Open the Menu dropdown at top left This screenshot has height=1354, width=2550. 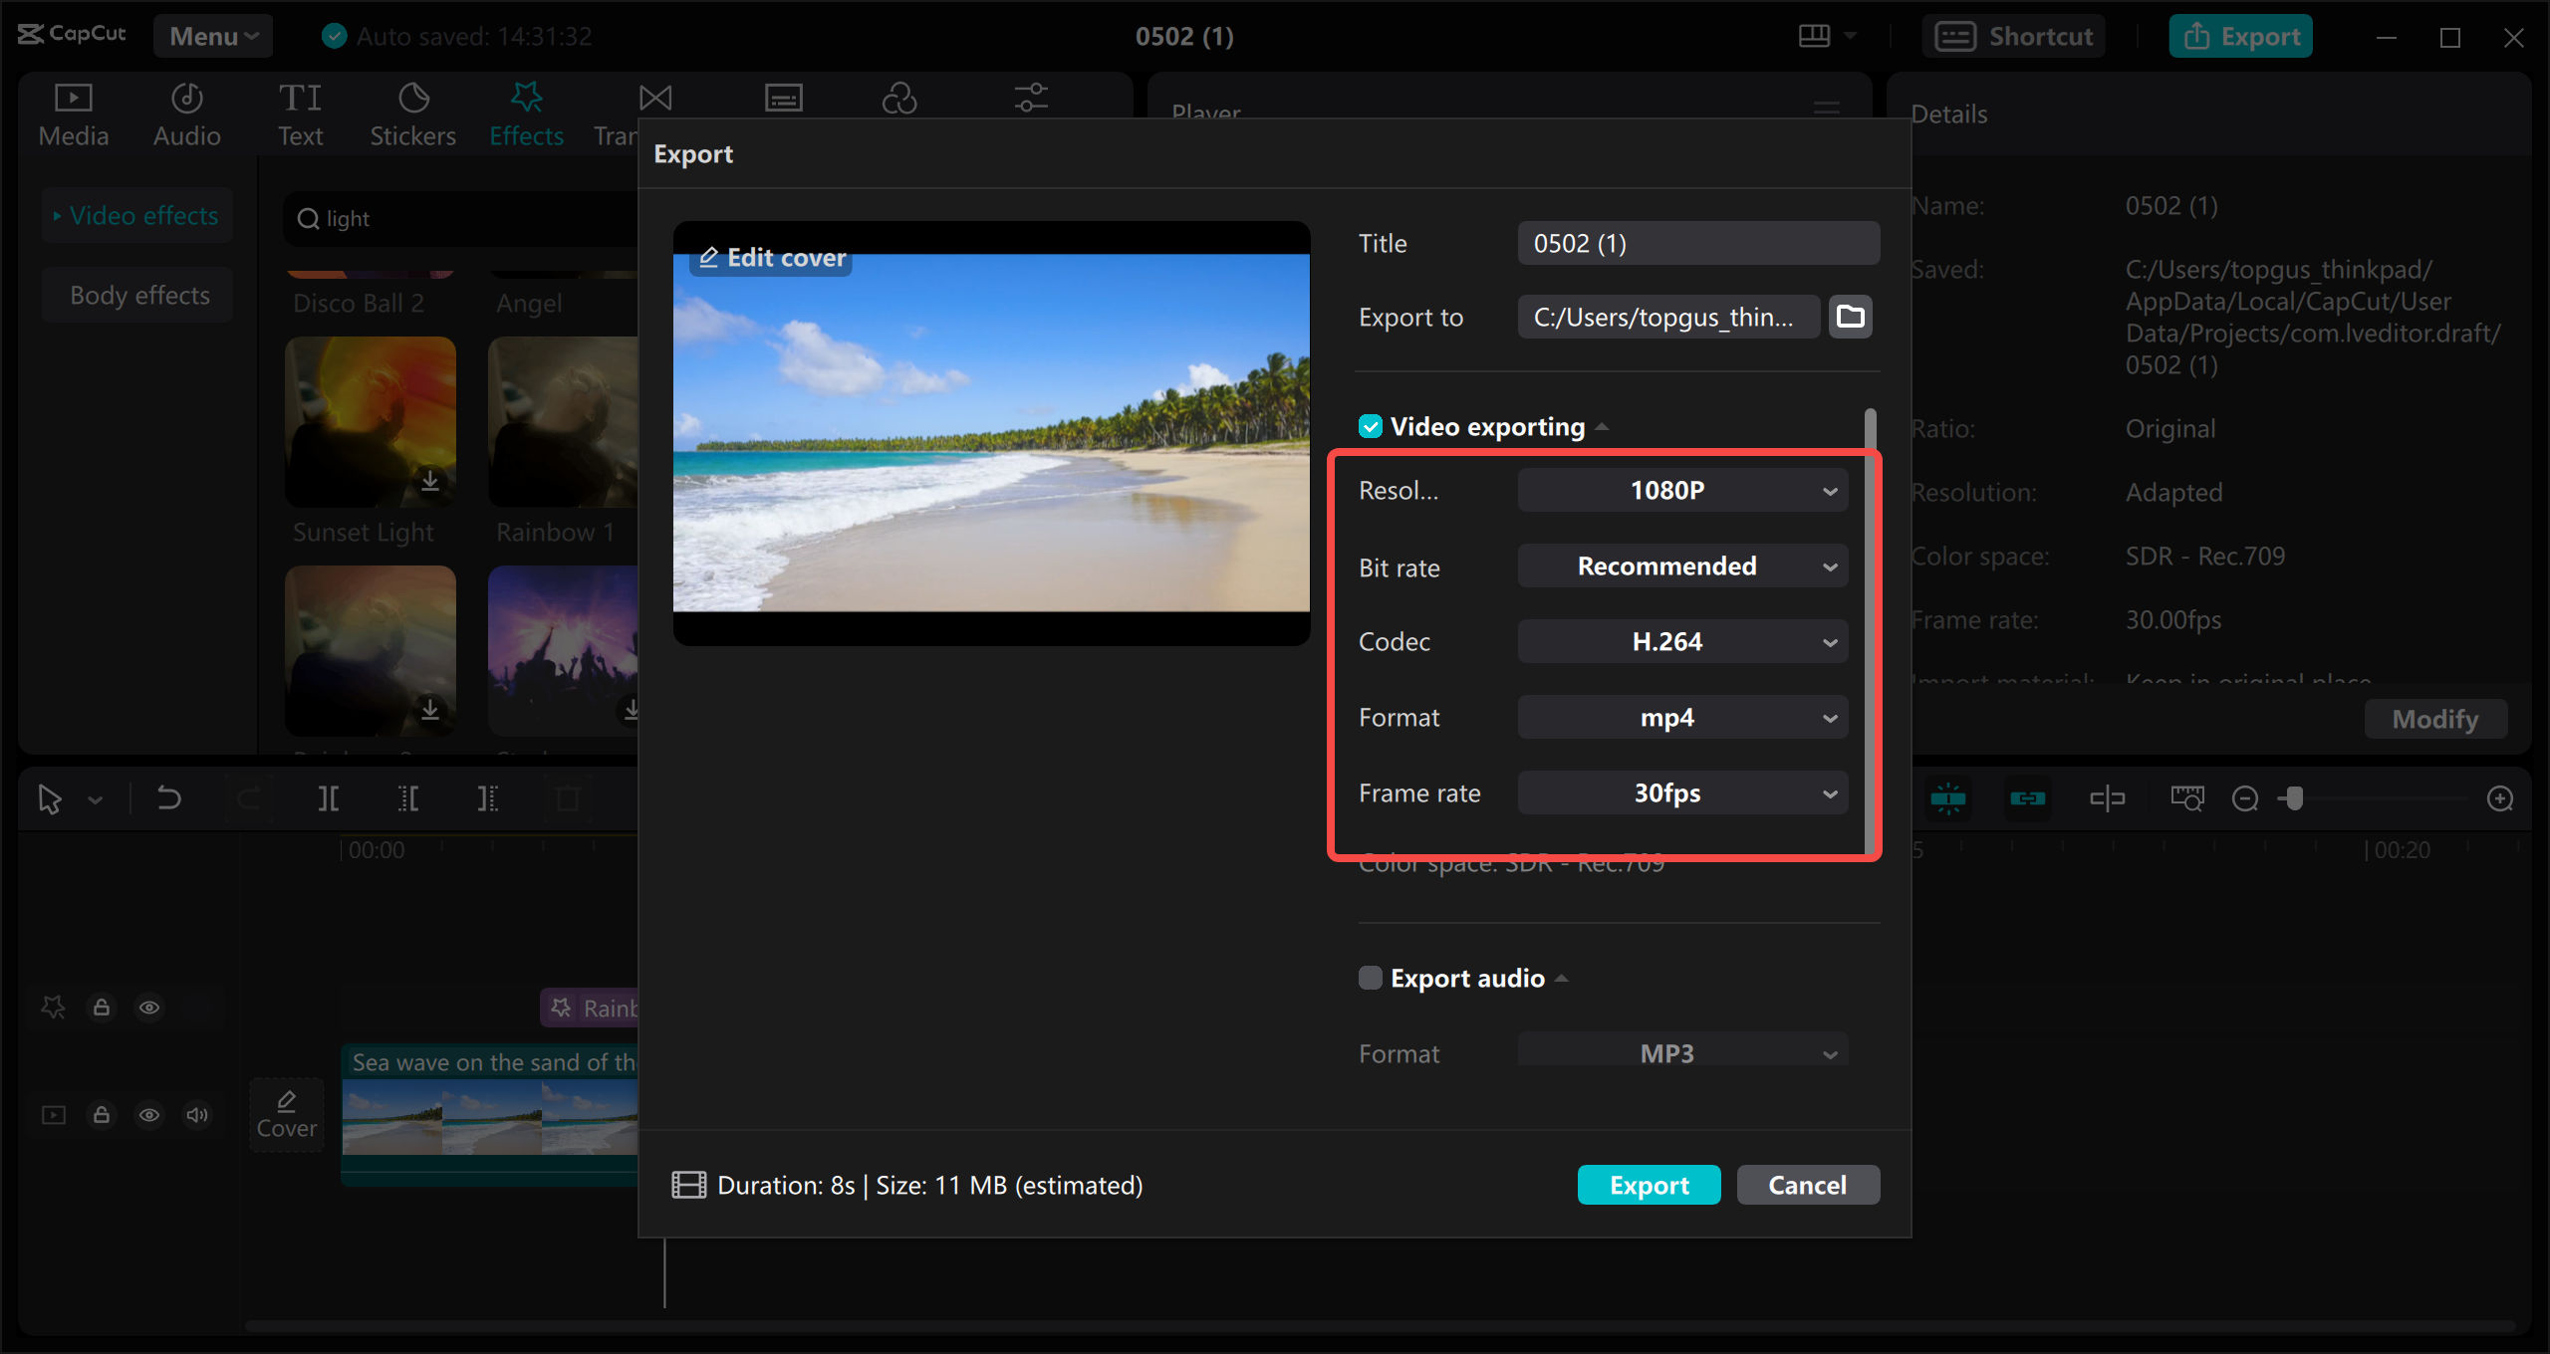(x=212, y=36)
